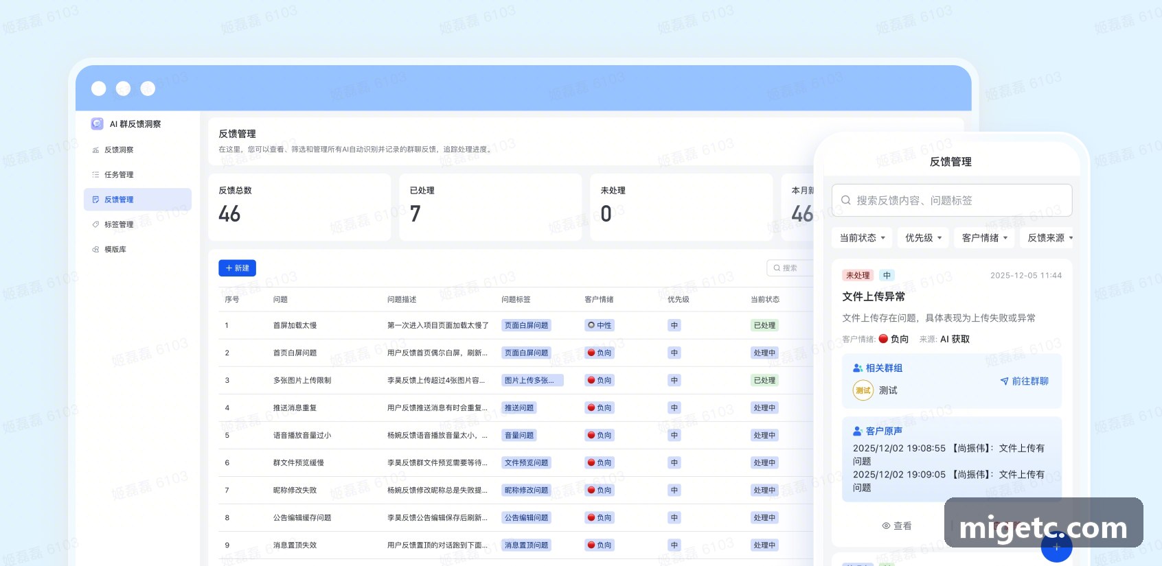Click the 客户情绪 column header
Viewport: 1162px width, 566px height.
(599, 299)
